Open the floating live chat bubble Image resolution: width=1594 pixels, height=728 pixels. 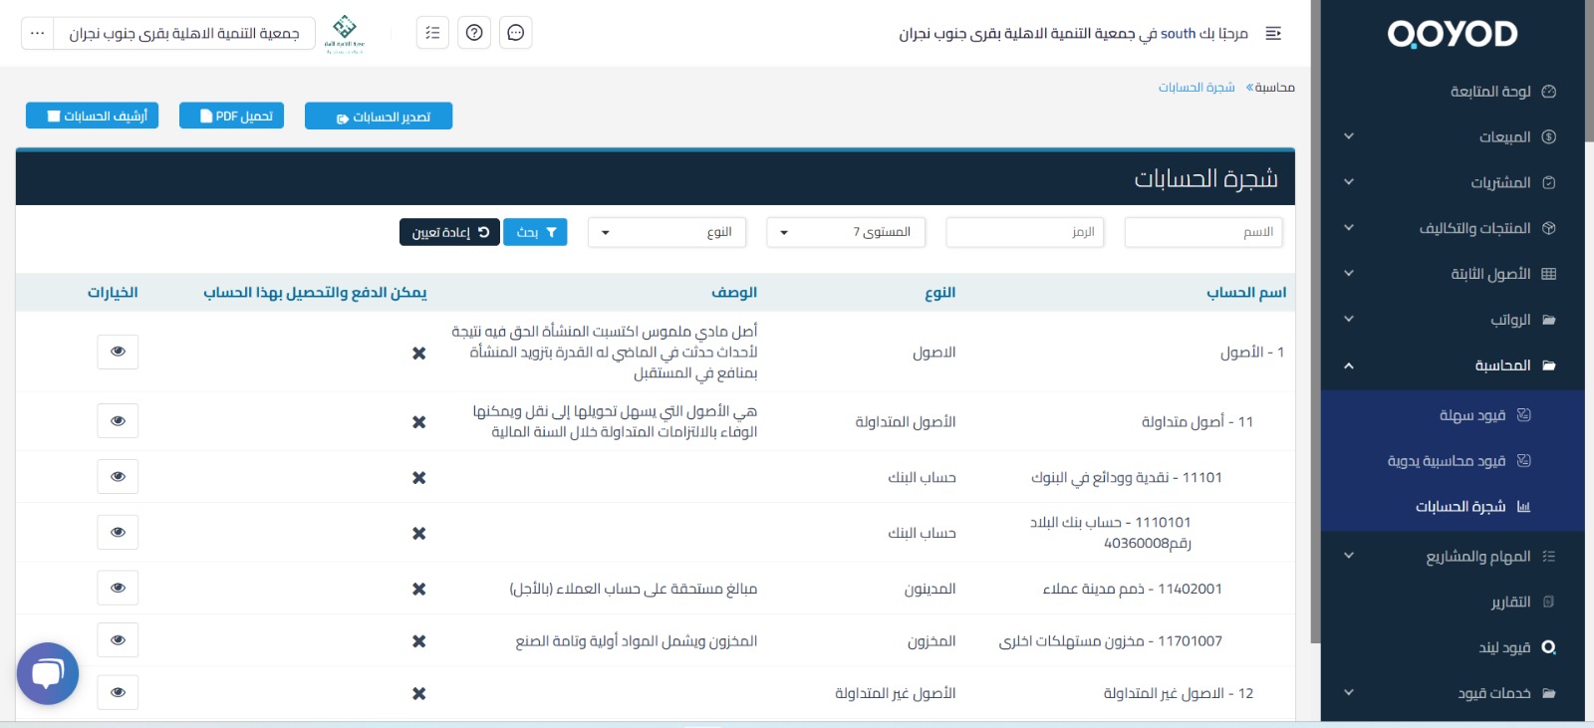pyautogui.click(x=48, y=674)
